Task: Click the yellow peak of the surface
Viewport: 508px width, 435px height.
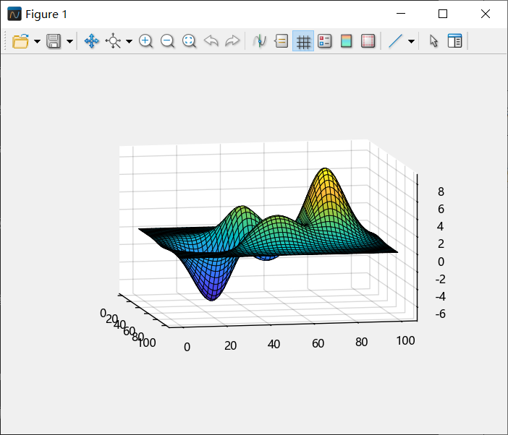Action: pos(325,176)
